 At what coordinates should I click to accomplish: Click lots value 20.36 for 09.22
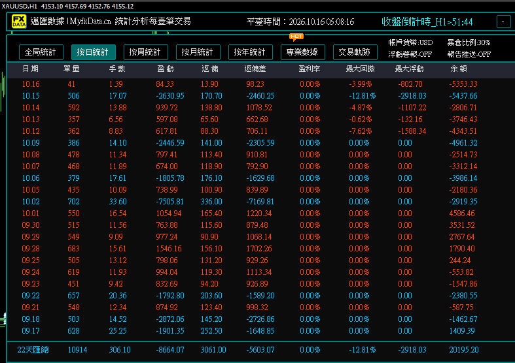tap(118, 296)
